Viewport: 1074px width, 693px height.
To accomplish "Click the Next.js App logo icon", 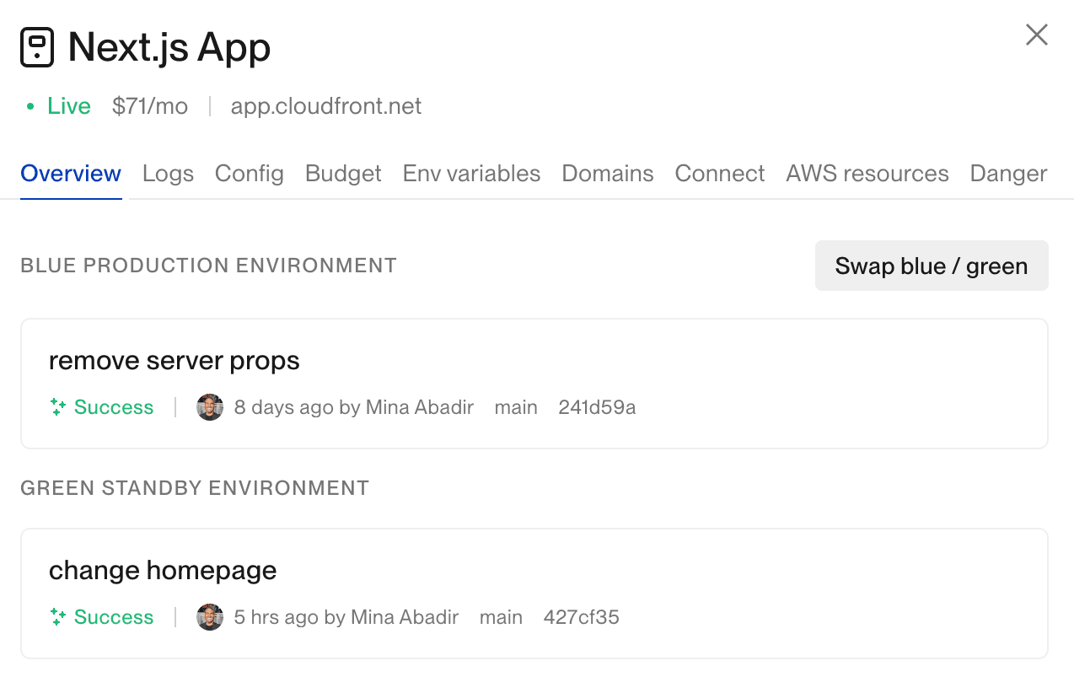I will point(35,46).
